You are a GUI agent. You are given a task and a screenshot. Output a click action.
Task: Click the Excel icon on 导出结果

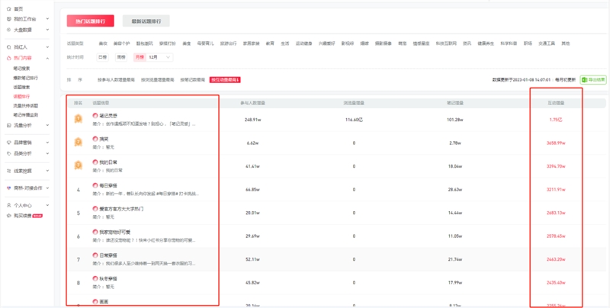pyautogui.click(x=584, y=79)
